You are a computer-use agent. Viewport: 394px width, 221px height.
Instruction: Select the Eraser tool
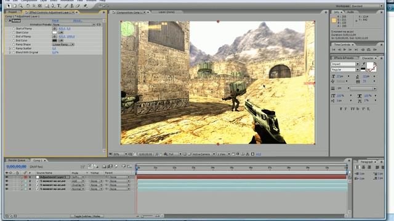[x=78, y=6]
